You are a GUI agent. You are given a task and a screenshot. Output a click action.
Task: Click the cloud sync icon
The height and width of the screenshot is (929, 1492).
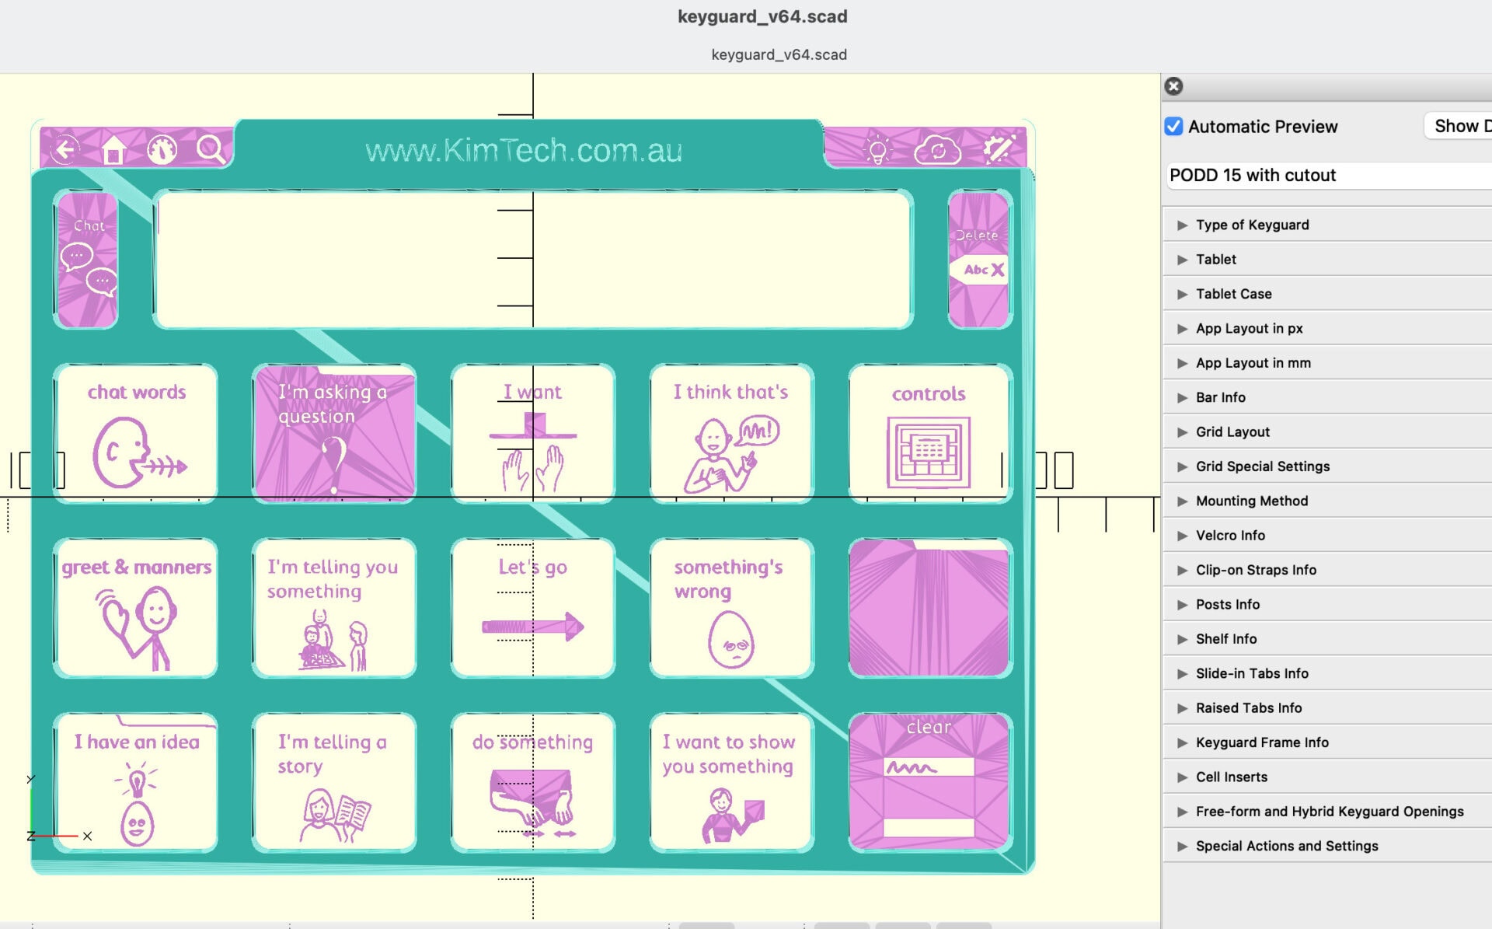point(937,150)
